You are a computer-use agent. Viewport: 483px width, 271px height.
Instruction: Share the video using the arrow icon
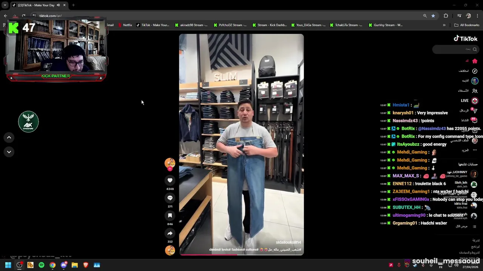coord(170,233)
